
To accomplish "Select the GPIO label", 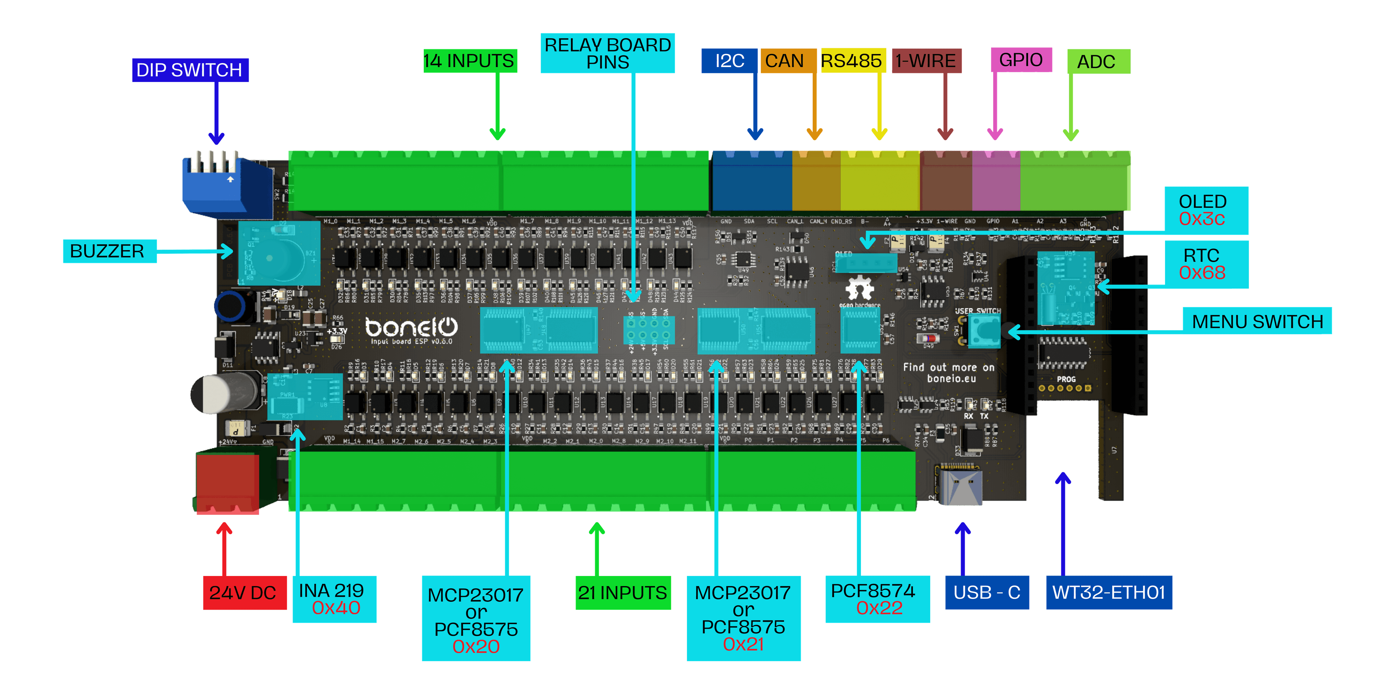I will click(x=1021, y=59).
